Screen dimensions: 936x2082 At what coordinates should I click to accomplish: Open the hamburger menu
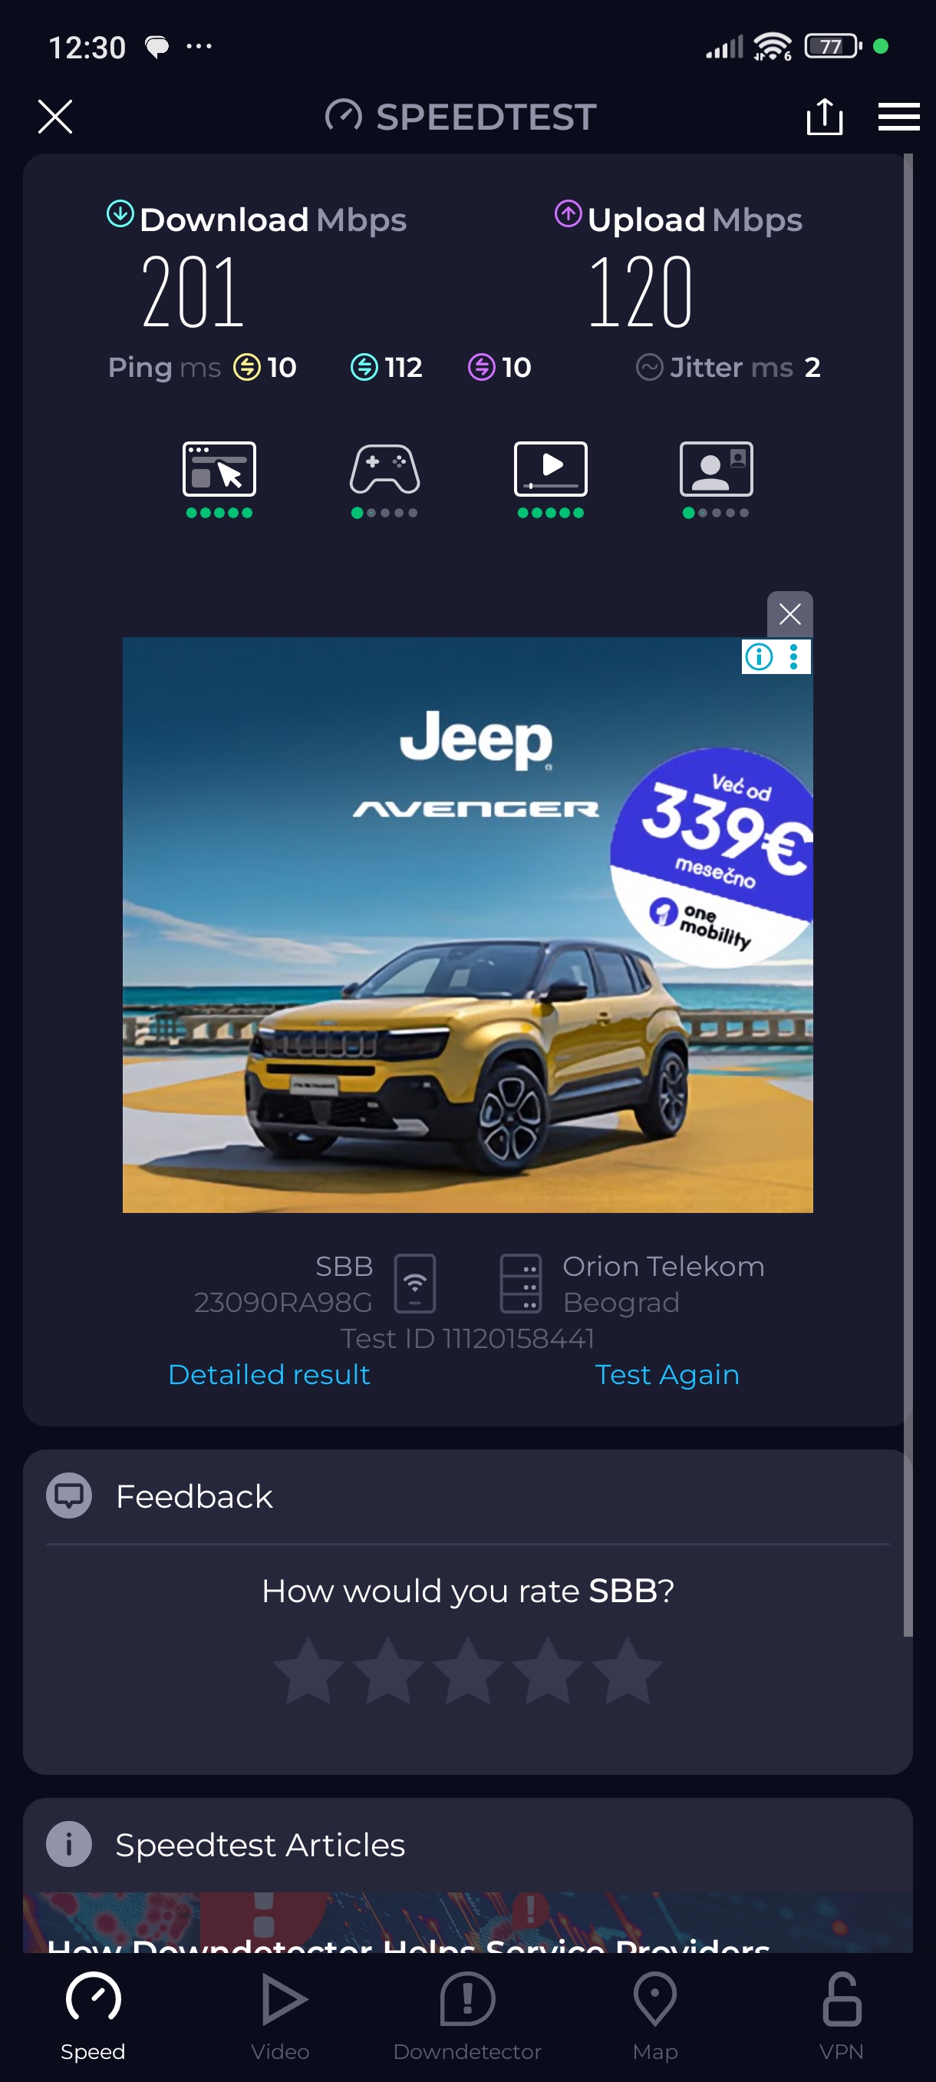pyautogui.click(x=899, y=117)
